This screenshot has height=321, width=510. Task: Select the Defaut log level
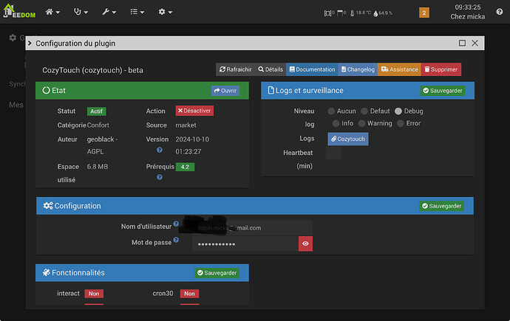pos(364,111)
